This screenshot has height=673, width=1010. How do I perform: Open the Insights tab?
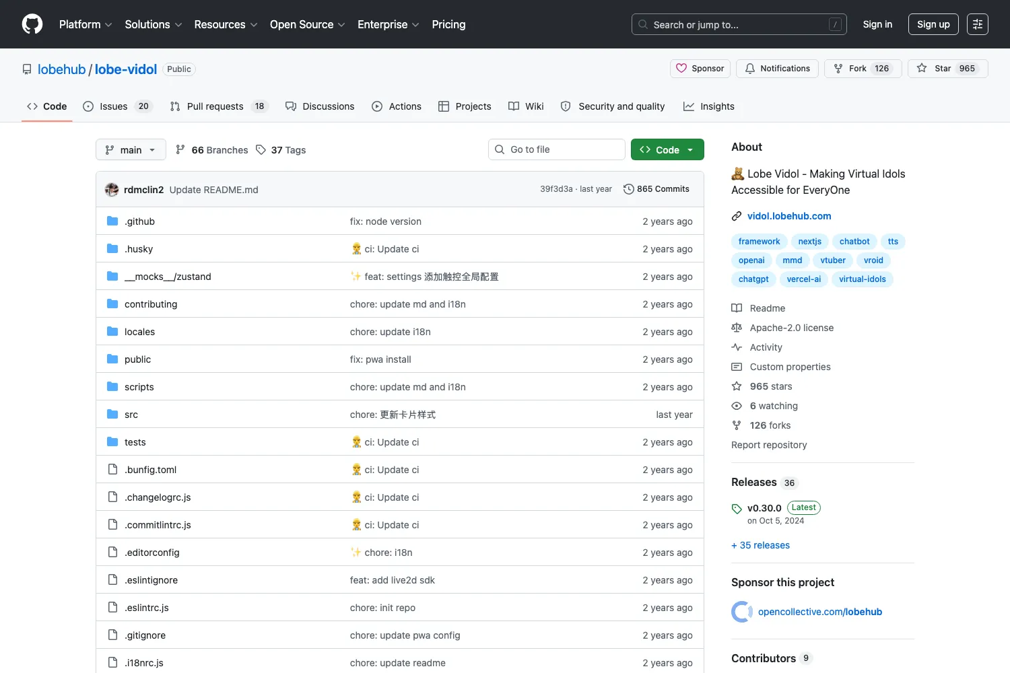pos(709,106)
